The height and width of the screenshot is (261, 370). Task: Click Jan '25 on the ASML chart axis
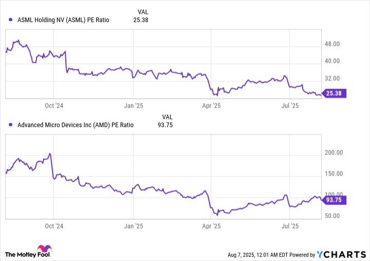(x=133, y=105)
